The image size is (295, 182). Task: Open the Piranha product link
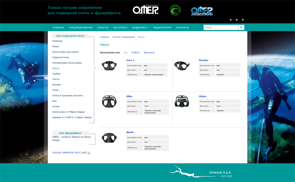pyautogui.click(x=204, y=60)
